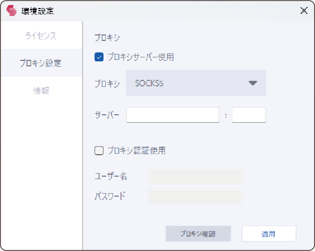
Task: Click the 環境設定 title bar text
Action: (38, 10)
